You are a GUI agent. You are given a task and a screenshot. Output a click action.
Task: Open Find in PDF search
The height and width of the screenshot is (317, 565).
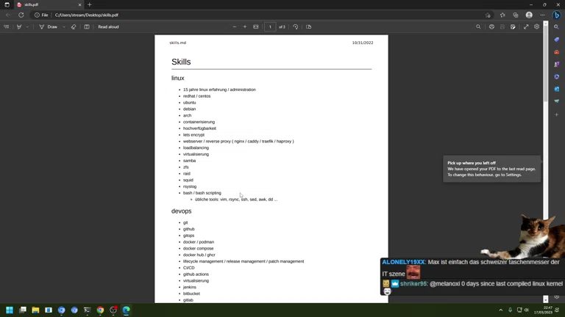tap(478, 27)
